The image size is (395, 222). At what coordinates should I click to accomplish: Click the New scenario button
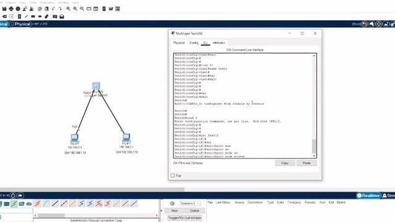point(174,211)
